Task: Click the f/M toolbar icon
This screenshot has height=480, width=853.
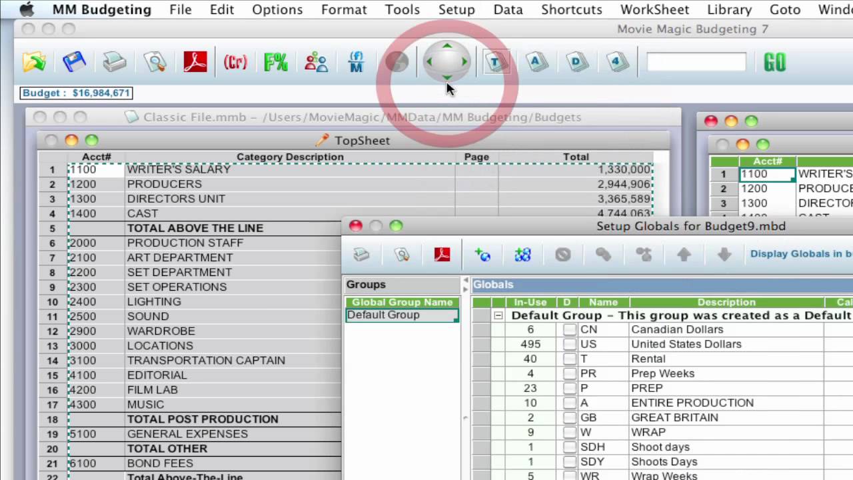Action: click(x=356, y=62)
